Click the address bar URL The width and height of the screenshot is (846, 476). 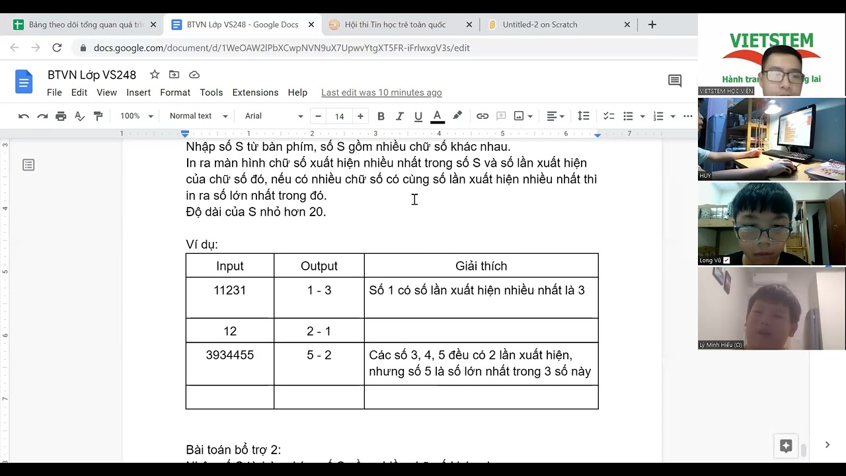point(282,48)
